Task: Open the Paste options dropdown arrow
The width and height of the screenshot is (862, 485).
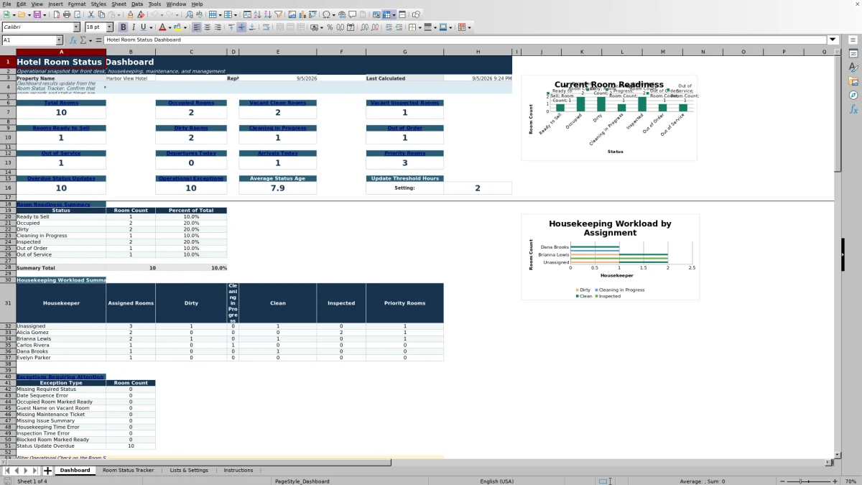Action: pyautogui.click(x=119, y=14)
